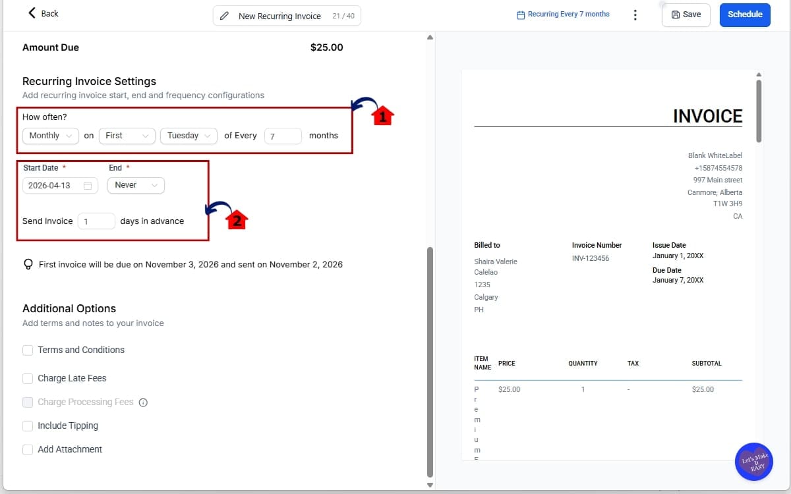The height and width of the screenshot is (494, 791).
Task: Click the pencil icon to rename the invoice
Action: (224, 14)
